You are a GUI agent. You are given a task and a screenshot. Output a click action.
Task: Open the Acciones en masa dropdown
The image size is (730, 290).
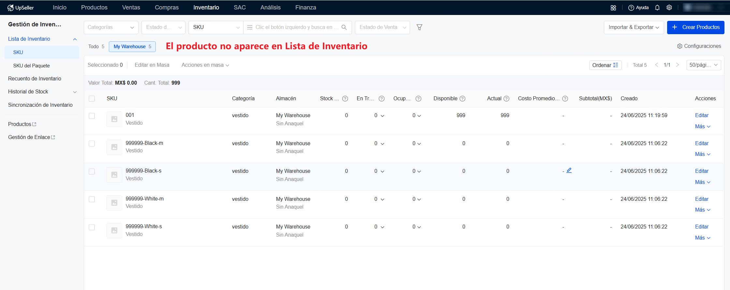[205, 65]
